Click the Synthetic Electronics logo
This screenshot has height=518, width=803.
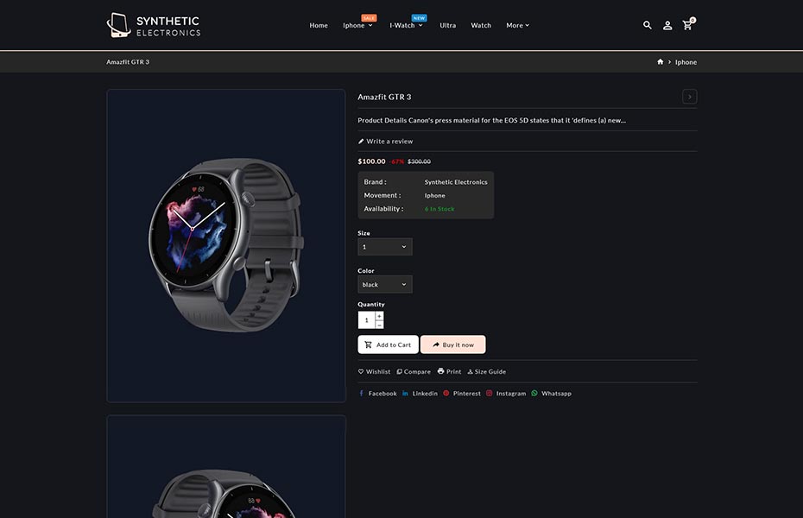(x=154, y=25)
